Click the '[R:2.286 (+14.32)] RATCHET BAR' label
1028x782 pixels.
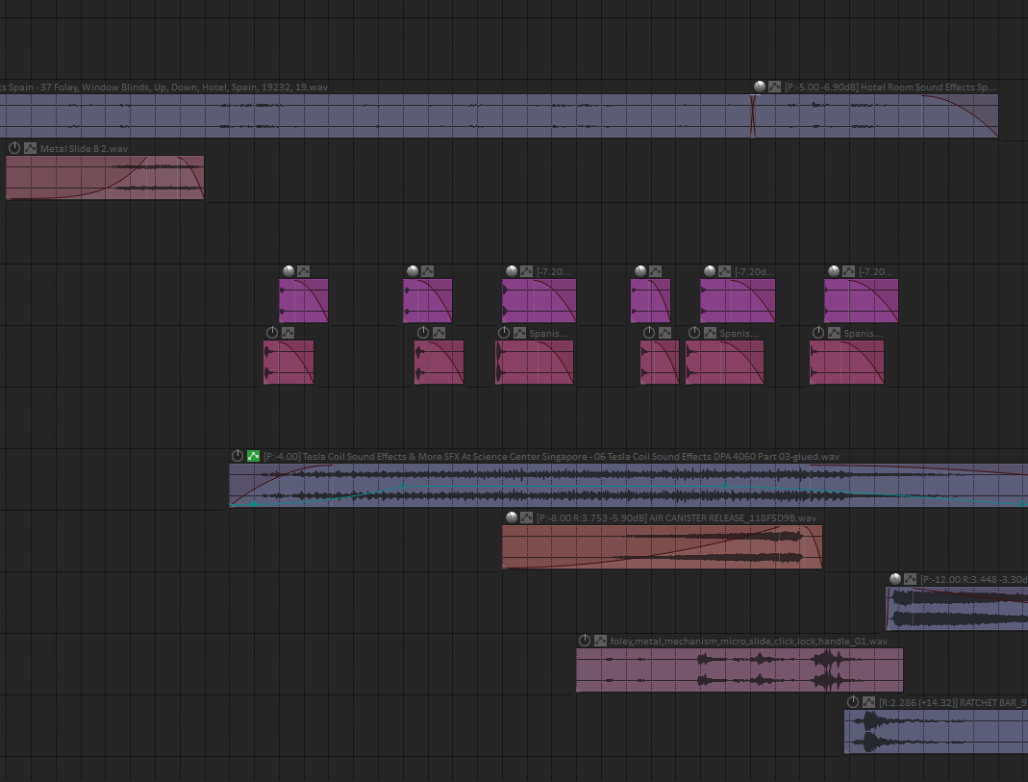coord(953,703)
